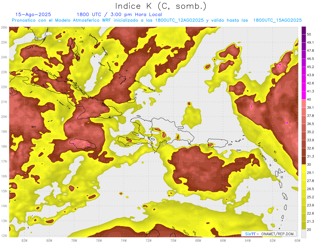Click the "47.8" color scale label

pyautogui.click(x=310, y=50)
